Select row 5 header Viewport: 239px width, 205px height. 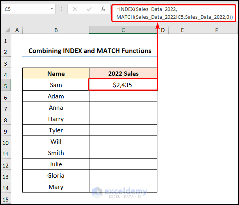5,85
